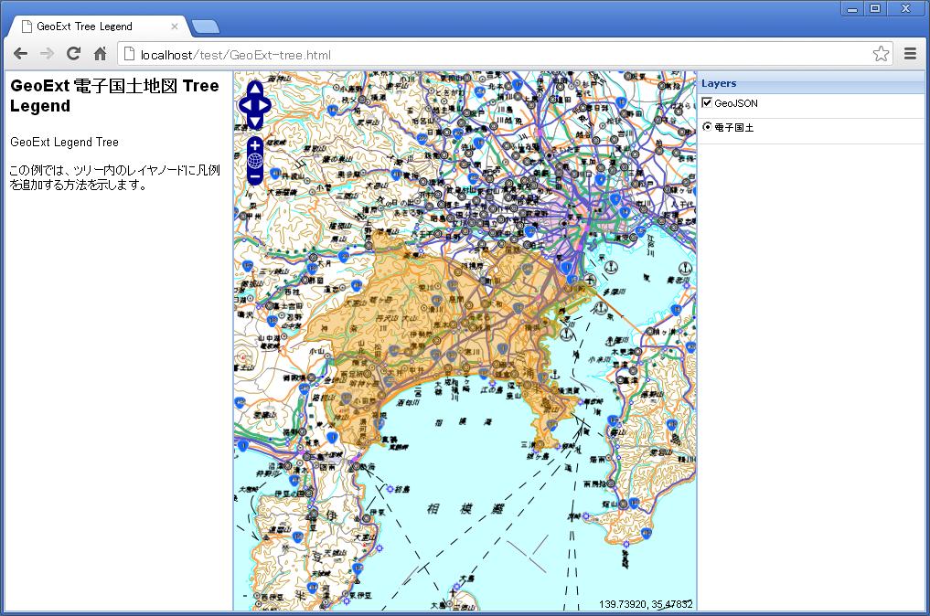
Task: Zoom to full extent with globe icon
Action: pos(255,161)
